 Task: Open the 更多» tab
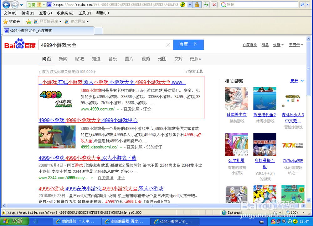[195, 59]
